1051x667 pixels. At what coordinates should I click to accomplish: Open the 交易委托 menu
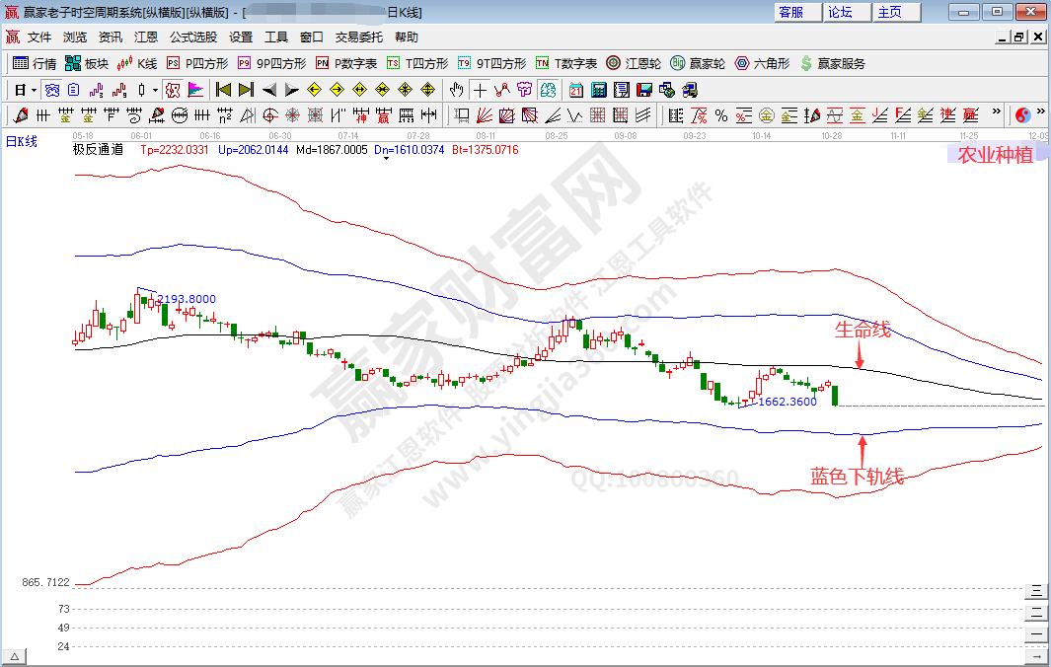(x=359, y=37)
